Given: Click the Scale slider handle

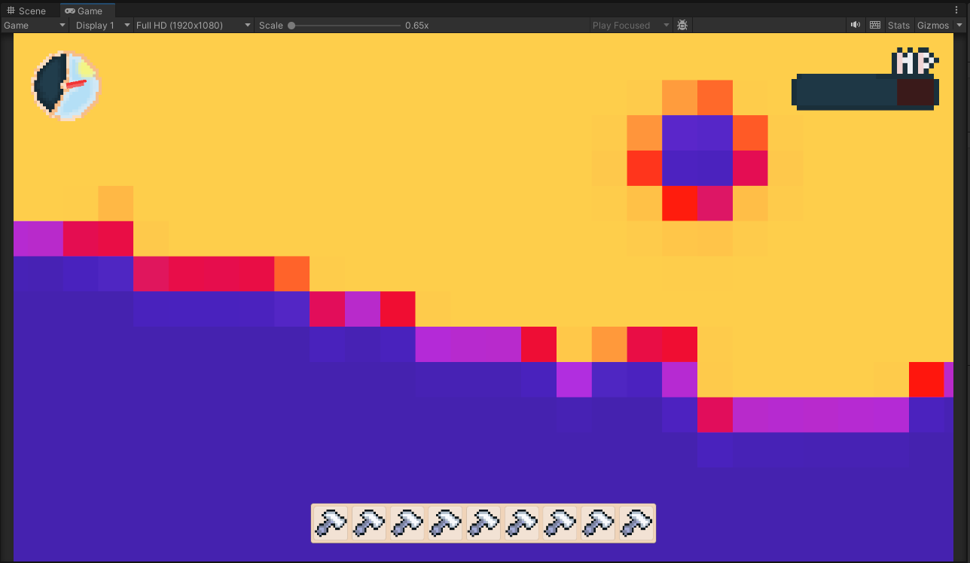Looking at the screenshot, I should 291,25.
